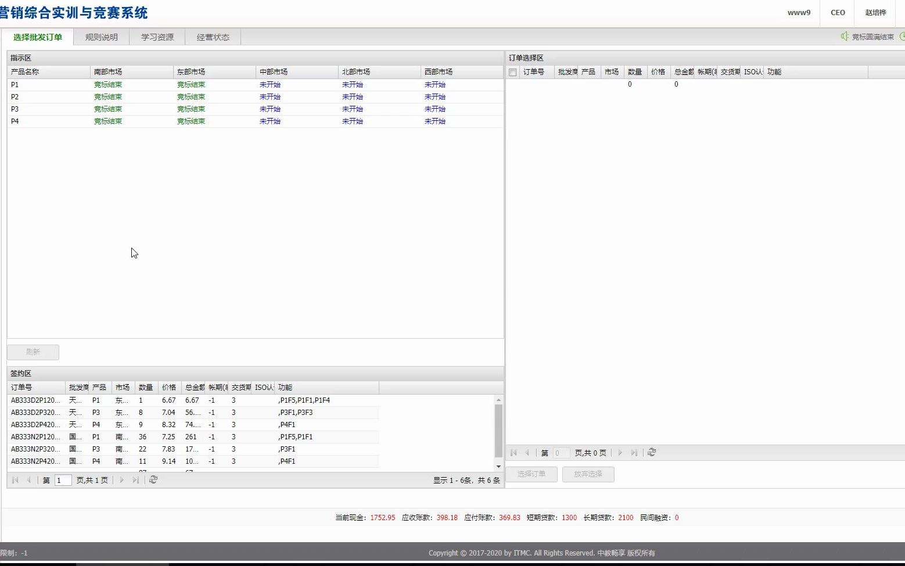
Task: Click the 当前现金 value 1752.95
Action: click(x=383, y=518)
